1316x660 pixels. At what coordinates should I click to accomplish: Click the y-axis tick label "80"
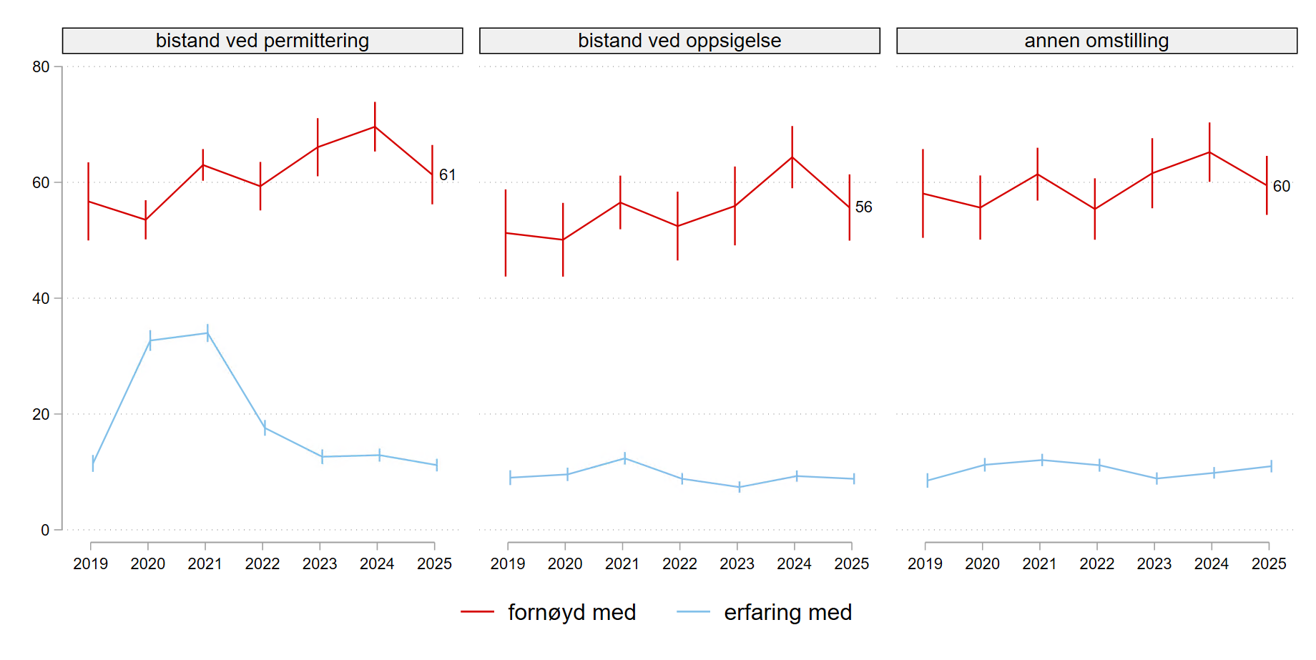point(41,67)
